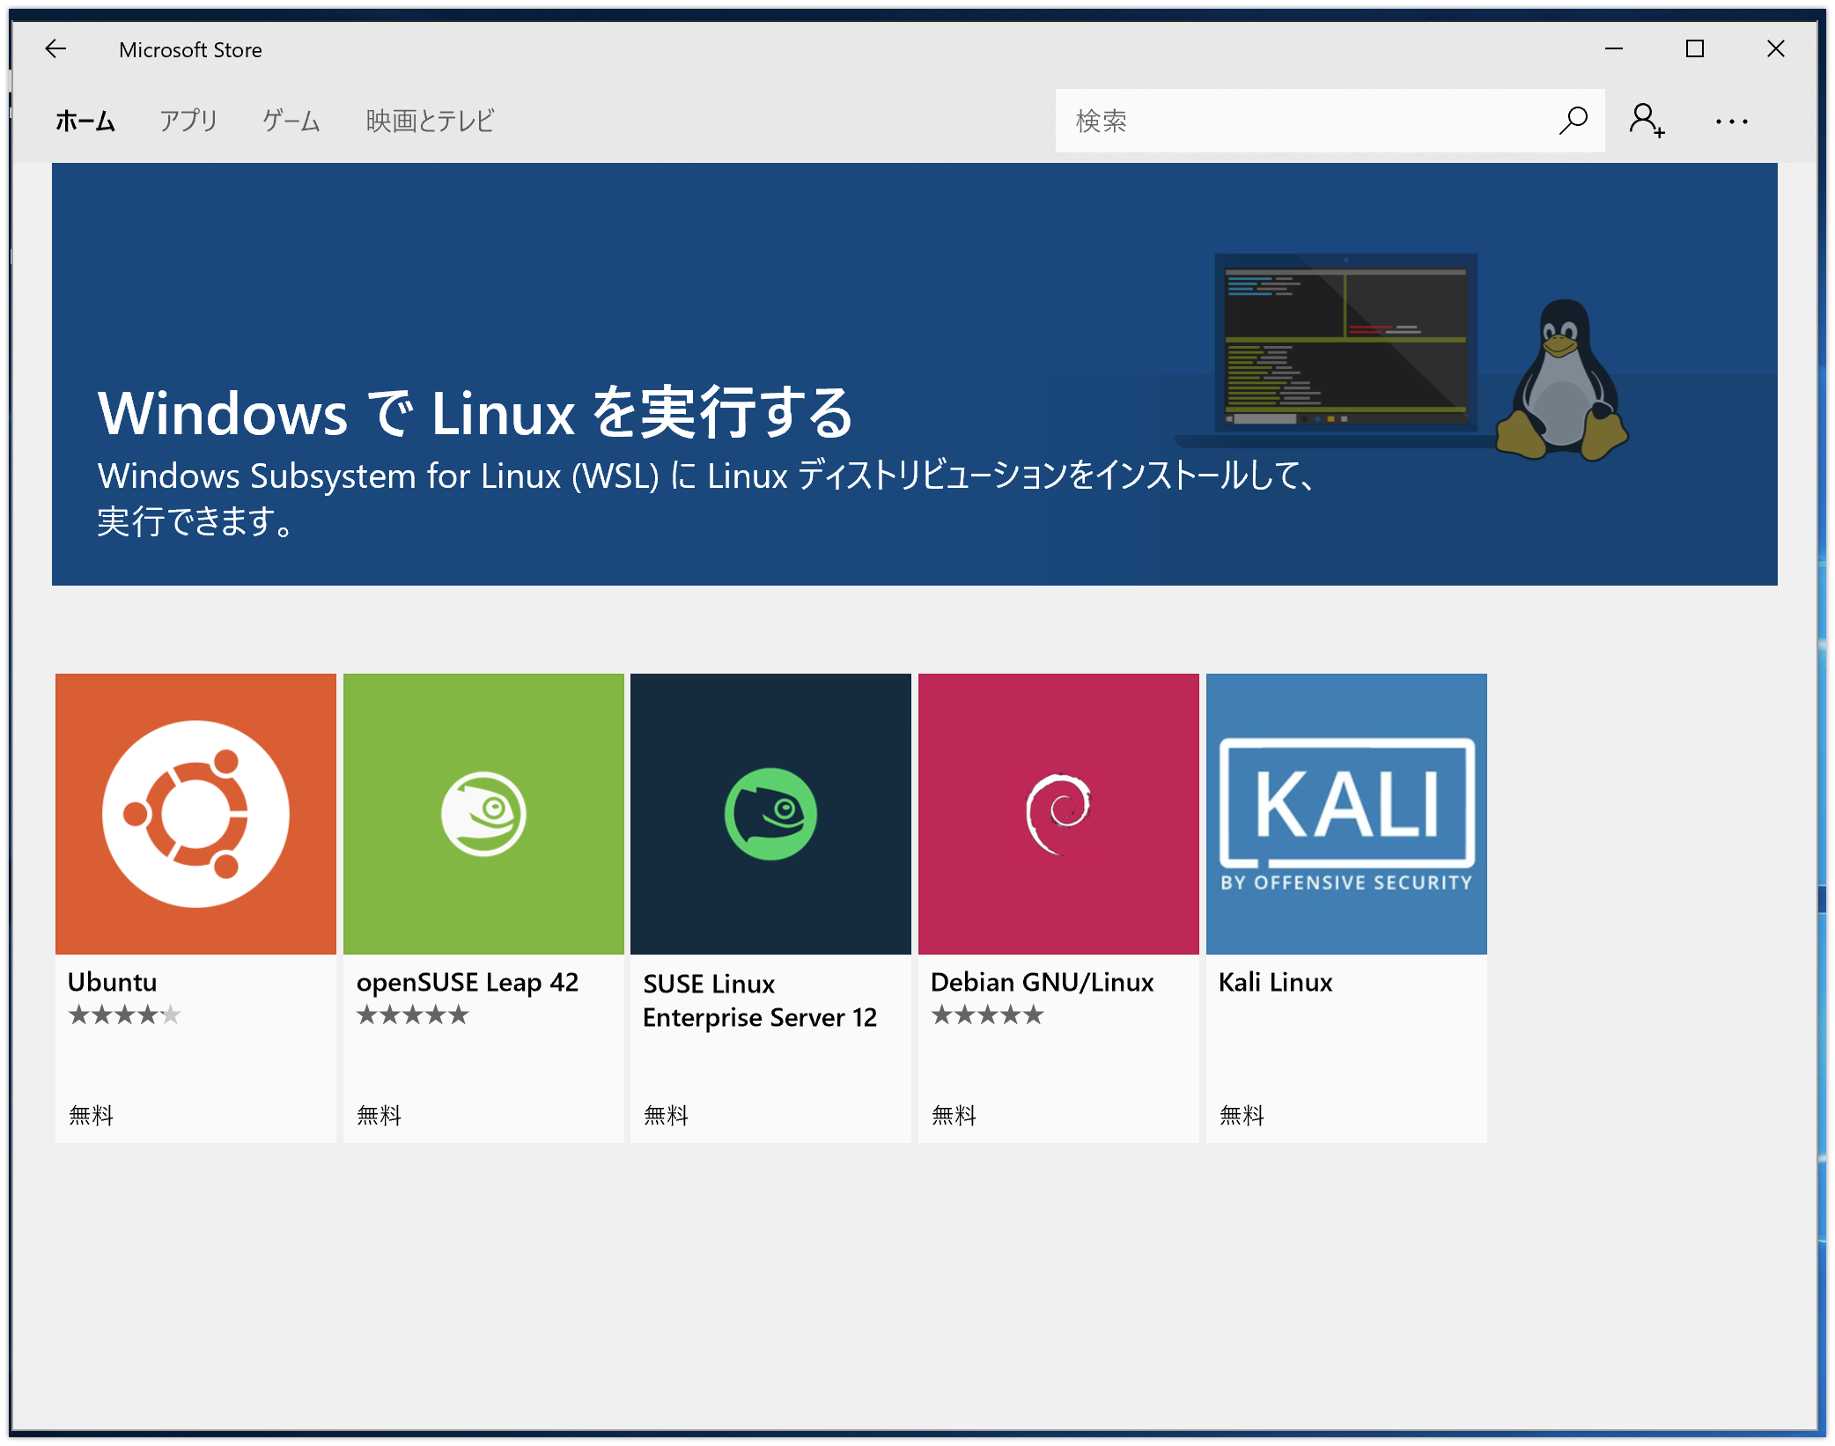The height and width of the screenshot is (1446, 1835).
Task: Open the sign-in account icon
Action: 1646,121
